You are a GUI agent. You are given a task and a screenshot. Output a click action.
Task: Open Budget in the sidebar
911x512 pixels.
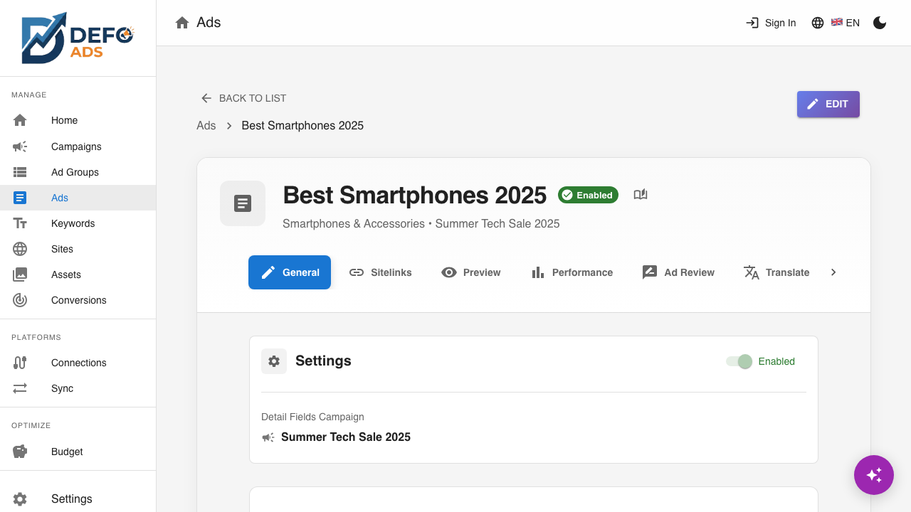point(78,452)
